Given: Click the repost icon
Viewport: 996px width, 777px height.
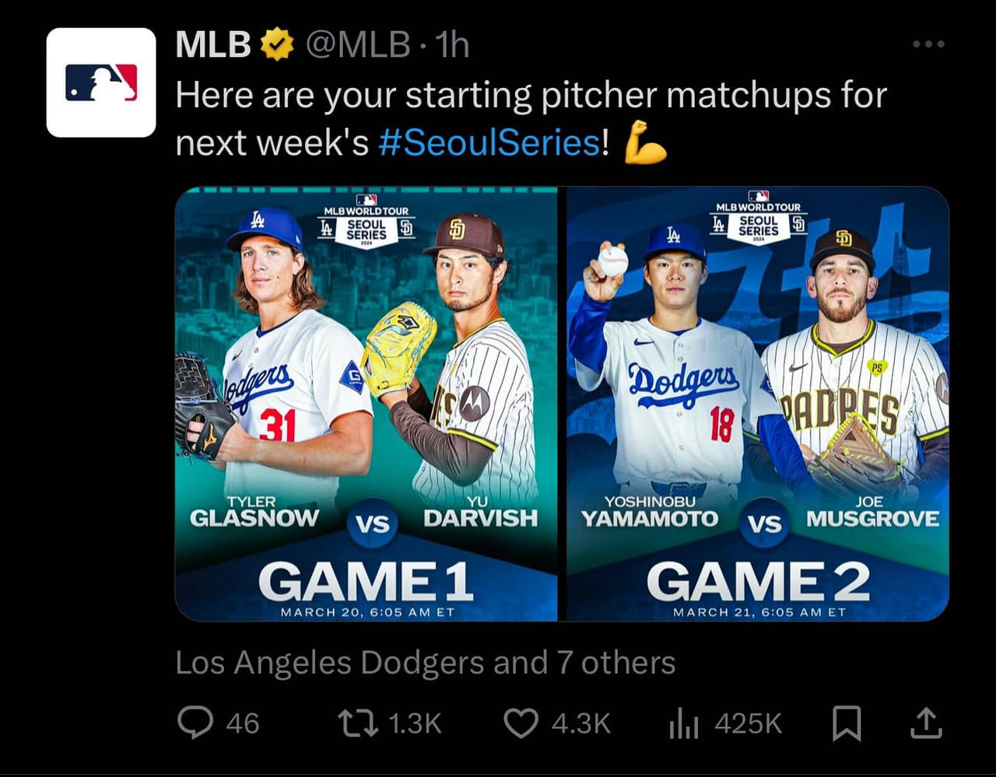Looking at the screenshot, I should (359, 723).
